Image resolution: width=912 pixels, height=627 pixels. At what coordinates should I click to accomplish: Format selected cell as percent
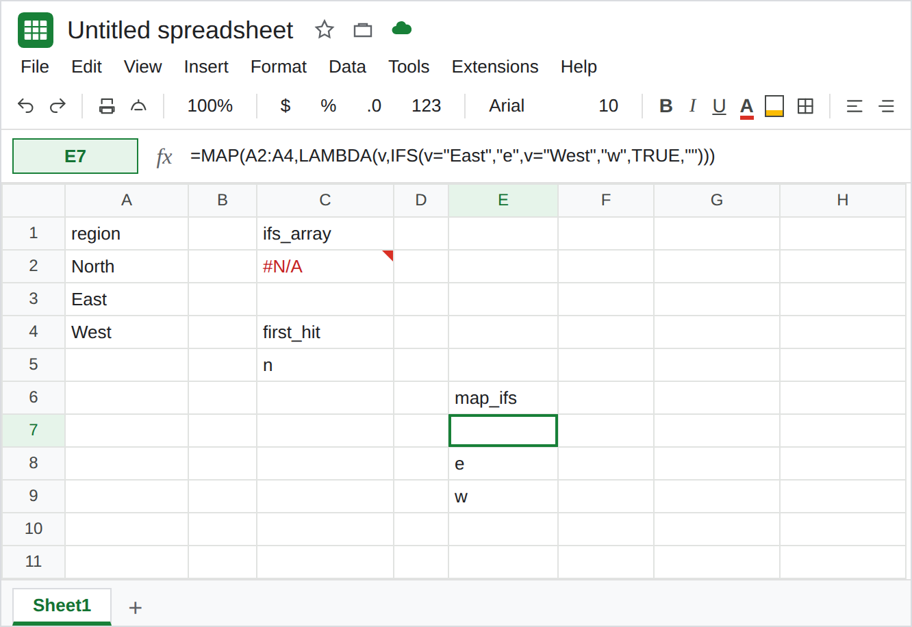(329, 106)
